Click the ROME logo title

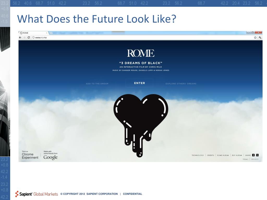coord(141,53)
